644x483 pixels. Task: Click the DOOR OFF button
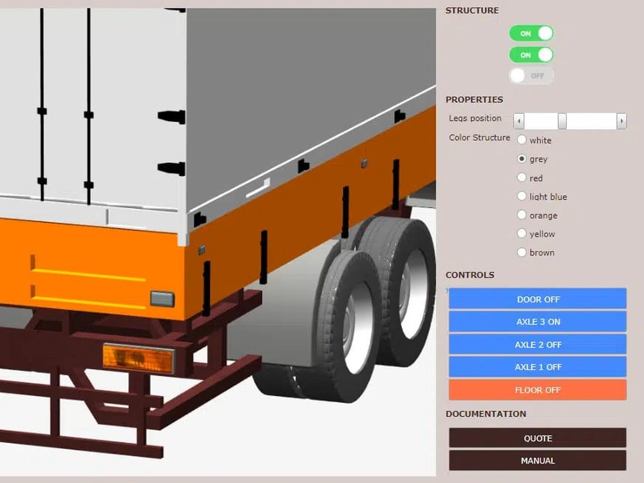click(538, 299)
